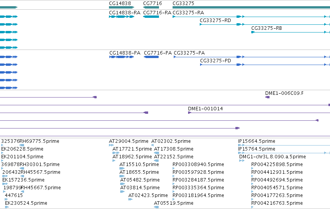This screenshot has width=330, height=209.
Task: Click EST RP003181964.5prime
Action: [x=198, y=195]
